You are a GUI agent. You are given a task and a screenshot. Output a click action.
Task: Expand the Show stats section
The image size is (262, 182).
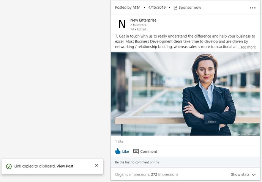(x=243, y=174)
